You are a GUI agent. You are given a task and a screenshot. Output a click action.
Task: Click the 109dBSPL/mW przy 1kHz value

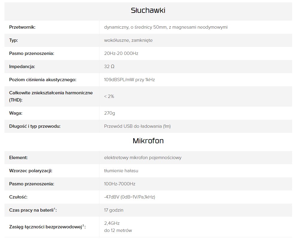129,80
